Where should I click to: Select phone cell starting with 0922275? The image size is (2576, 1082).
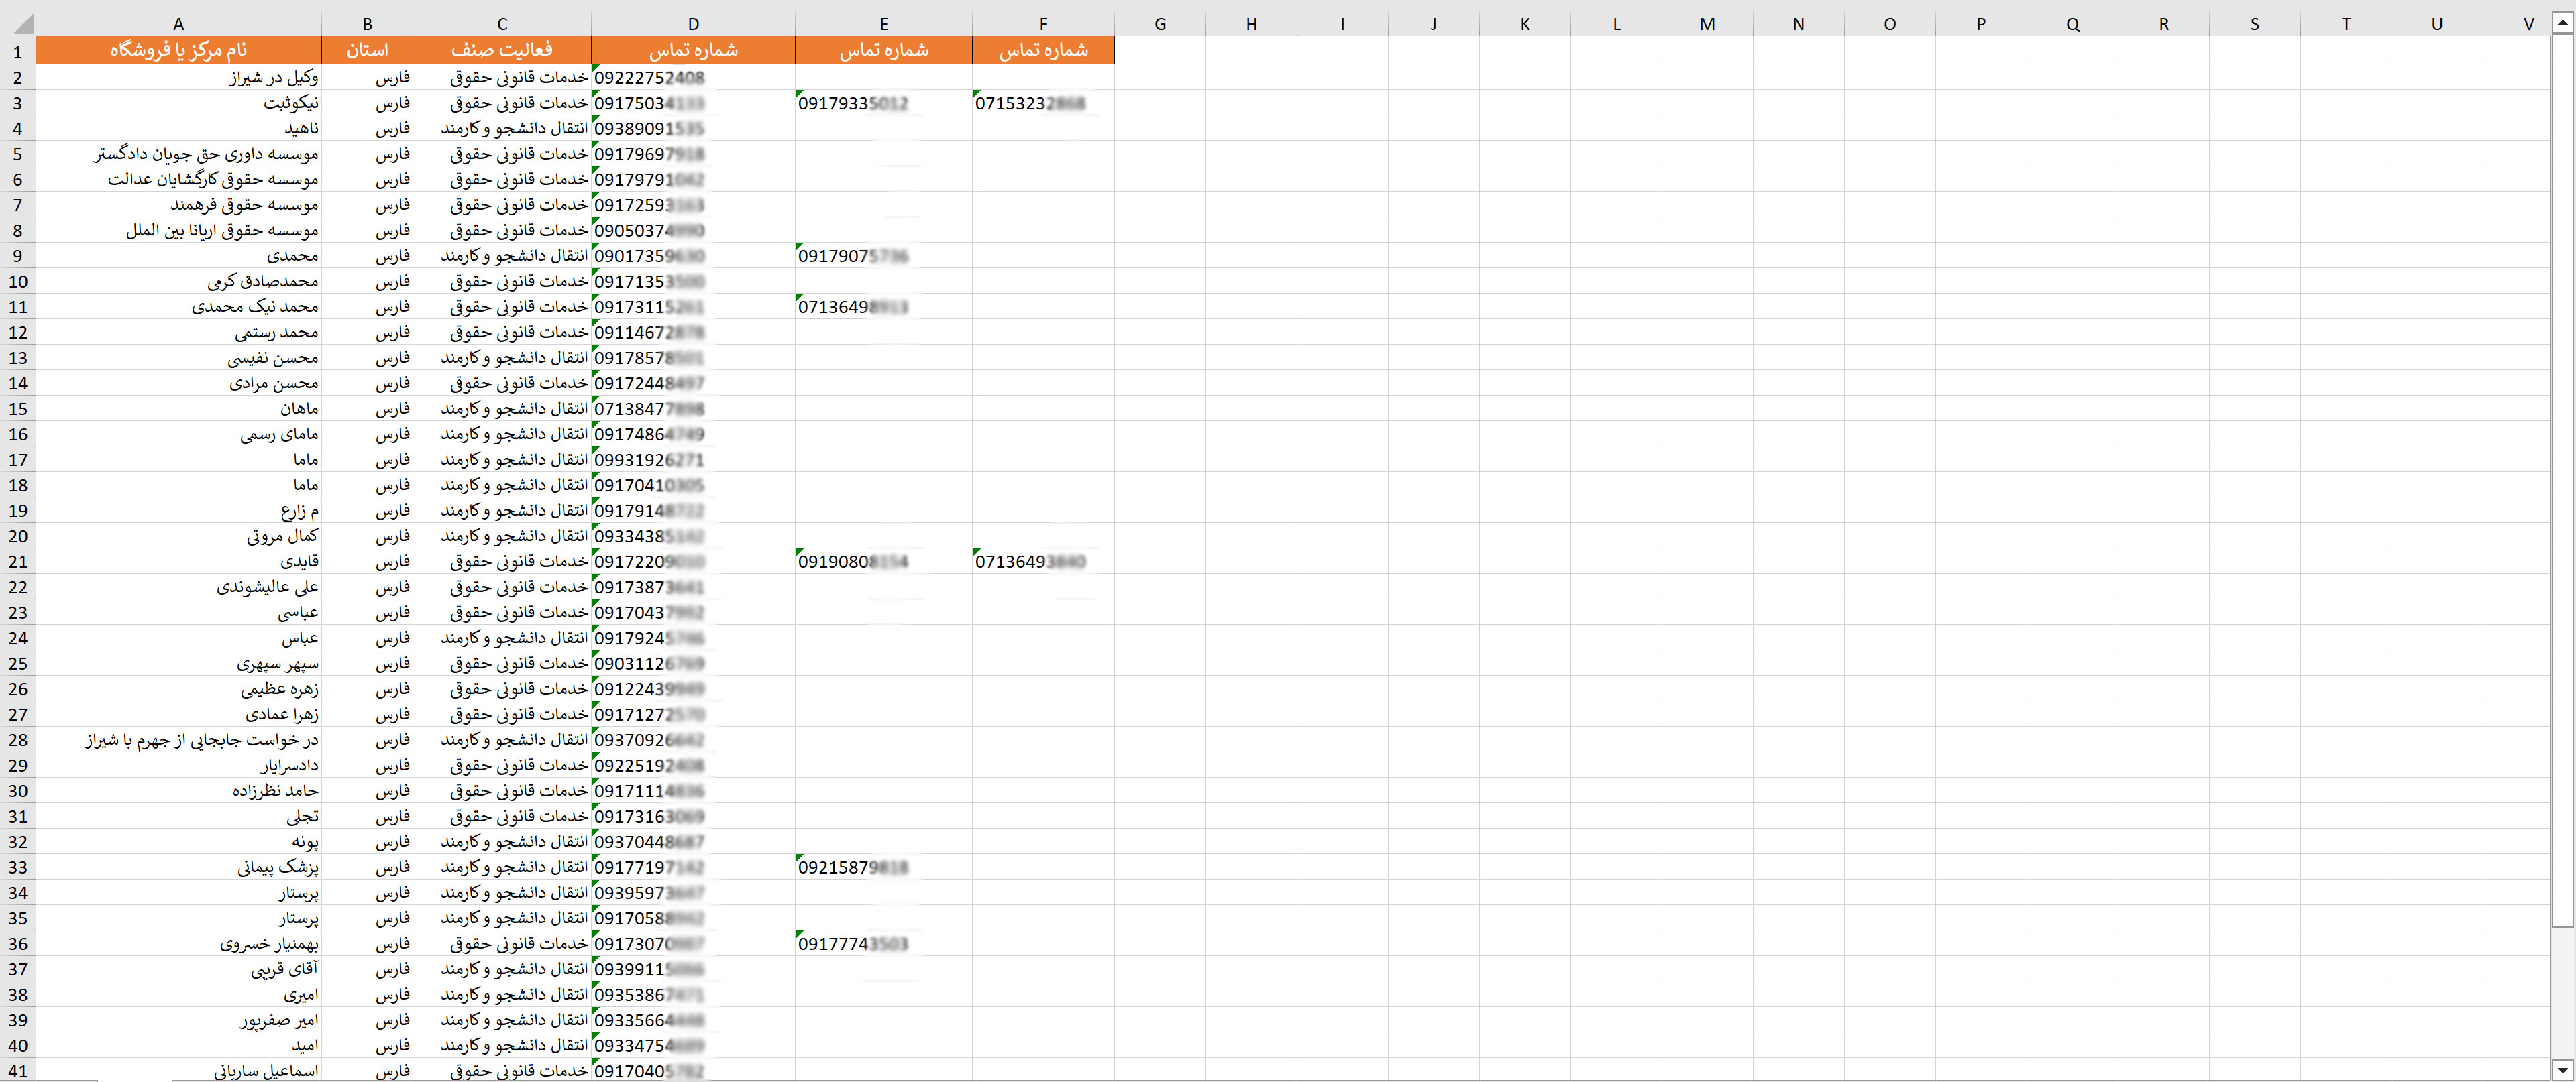click(693, 77)
